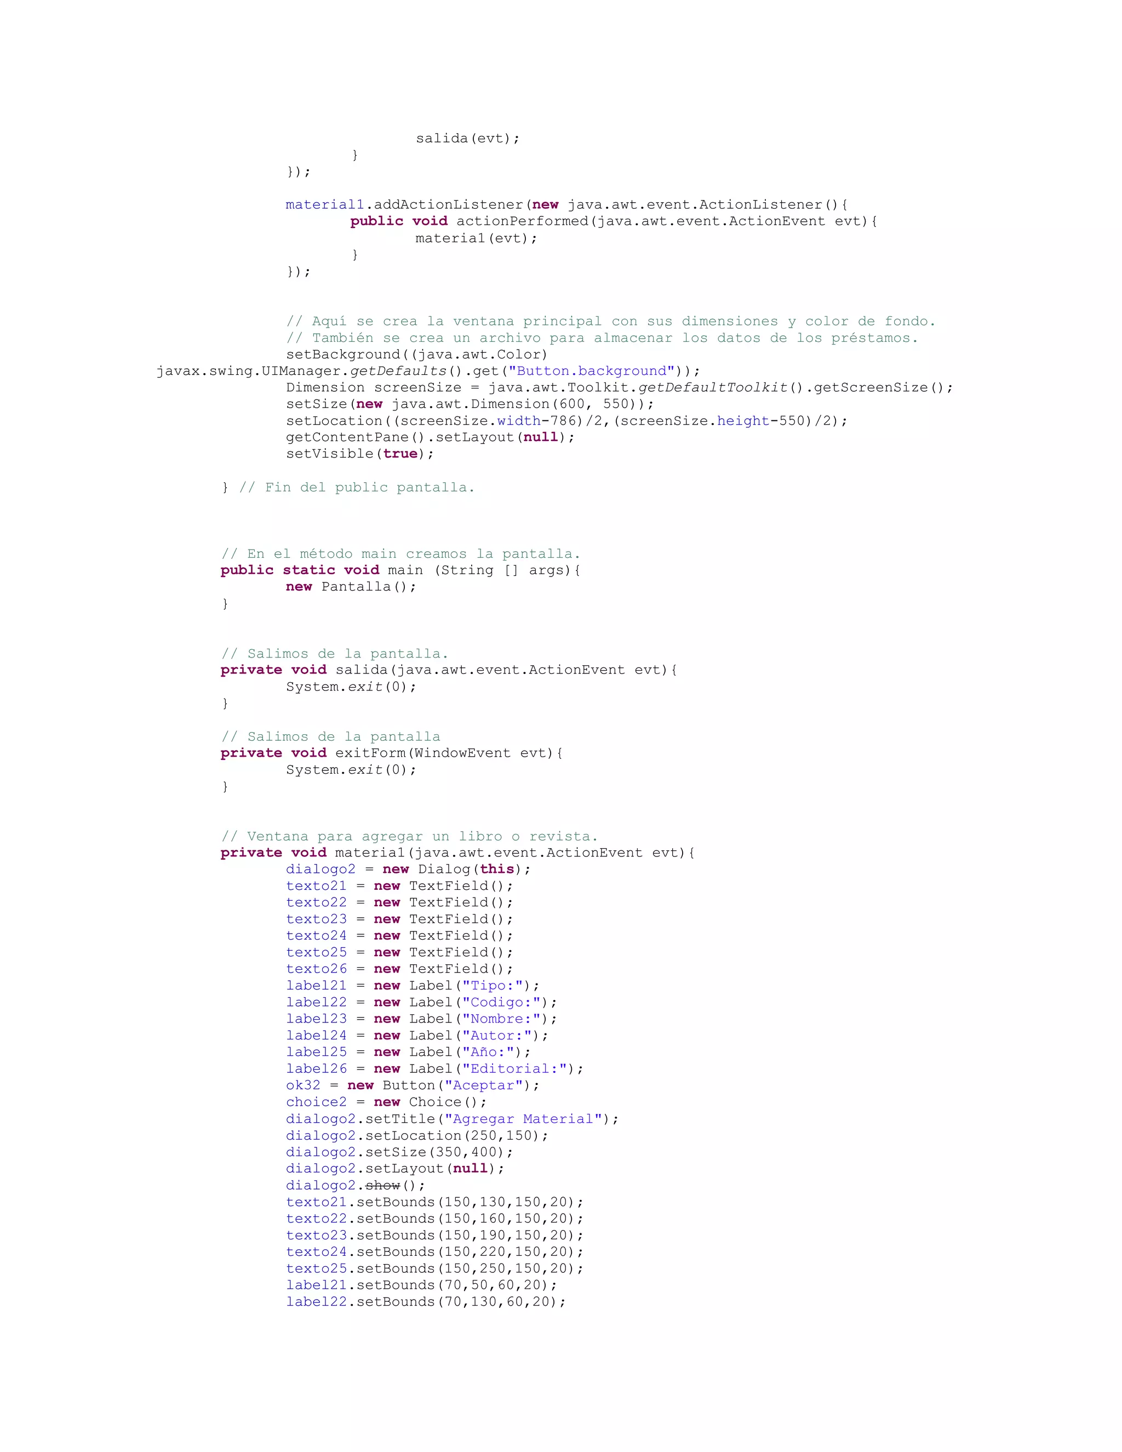Click the comment starting 'Aquí se crea'
The image size is (1122, 1452).
pyautogui.click(x=610, y=321)
